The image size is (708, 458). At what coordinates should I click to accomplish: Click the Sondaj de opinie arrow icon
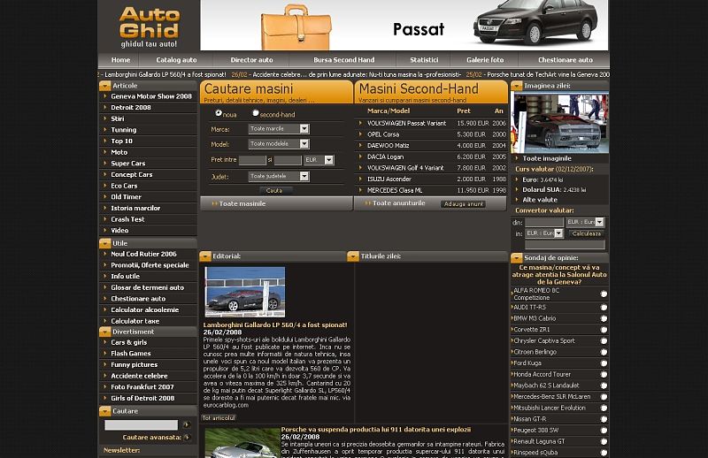click(517, 257)
